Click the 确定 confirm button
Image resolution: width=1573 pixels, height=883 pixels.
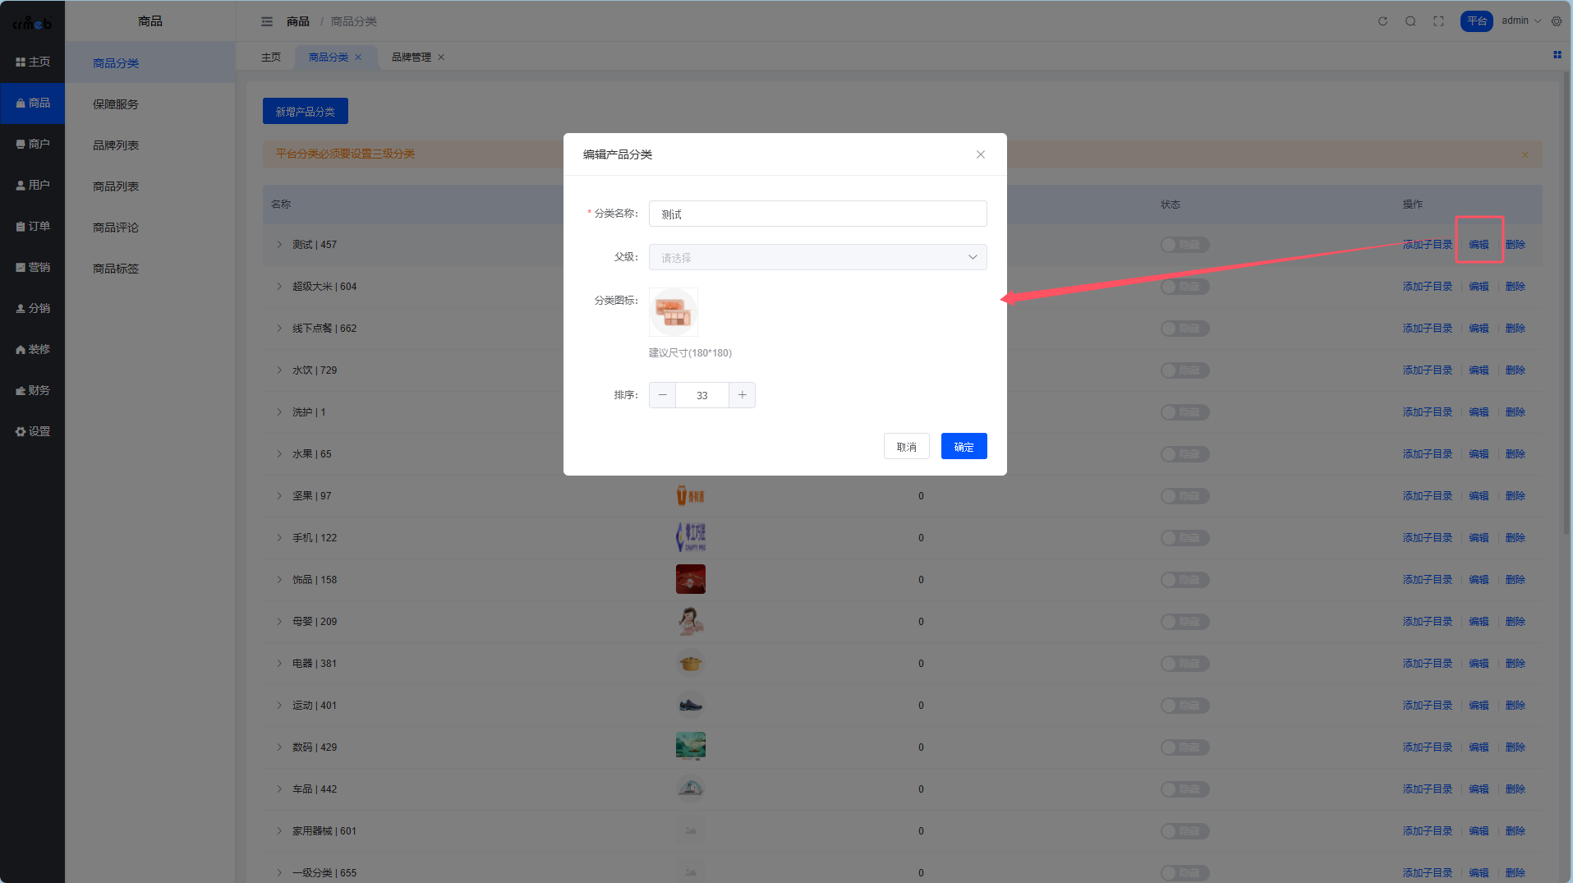click(964, 446)
